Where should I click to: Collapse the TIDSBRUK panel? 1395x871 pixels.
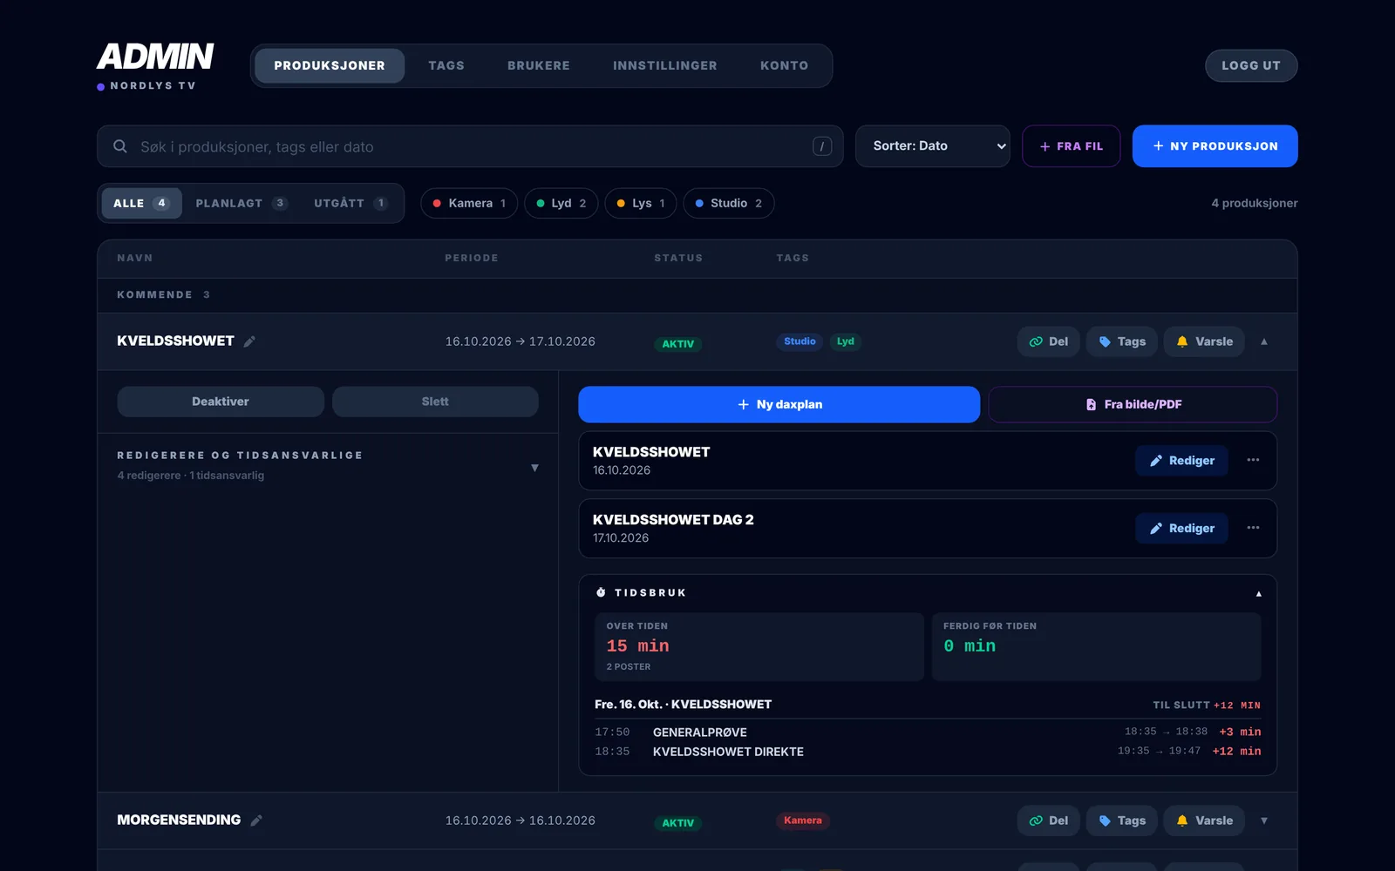click(x=1258, y=593)
